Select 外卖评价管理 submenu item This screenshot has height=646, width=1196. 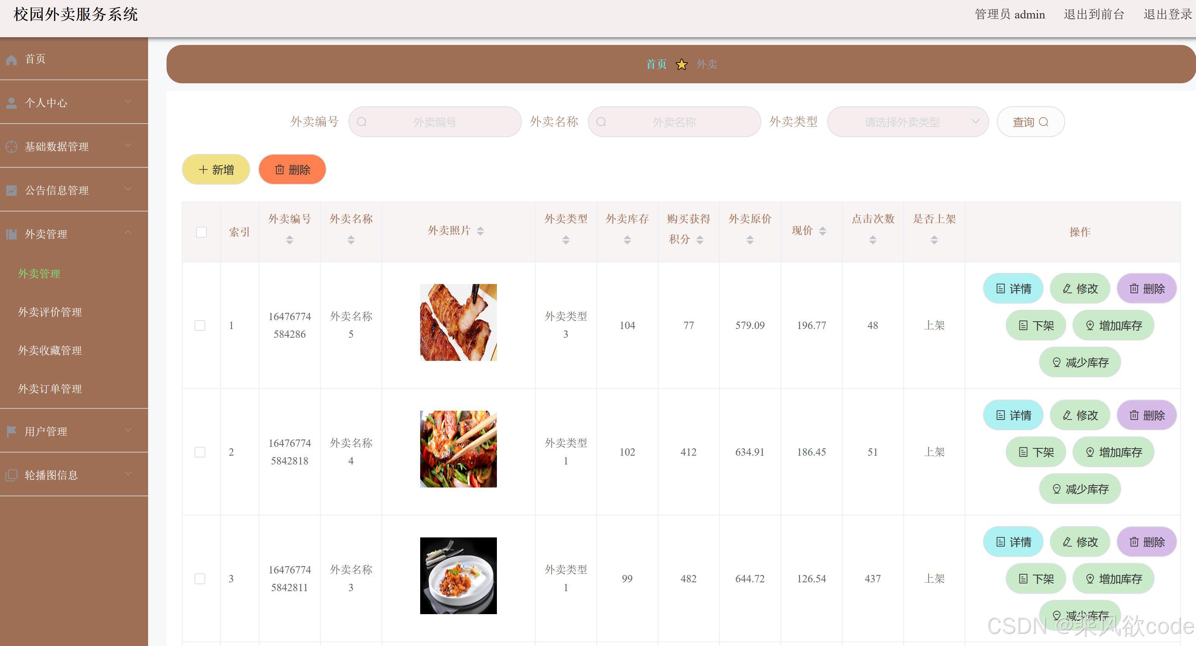(x=50, y=312)
